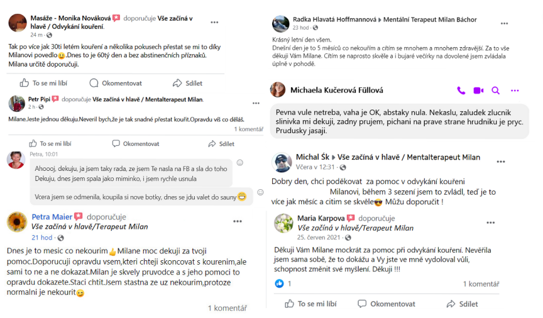The width and height of the screenshot is (543, 318).
Task: Open Radka Hlavatá Hoffmannová's profile picture
Action: point(281,24)
